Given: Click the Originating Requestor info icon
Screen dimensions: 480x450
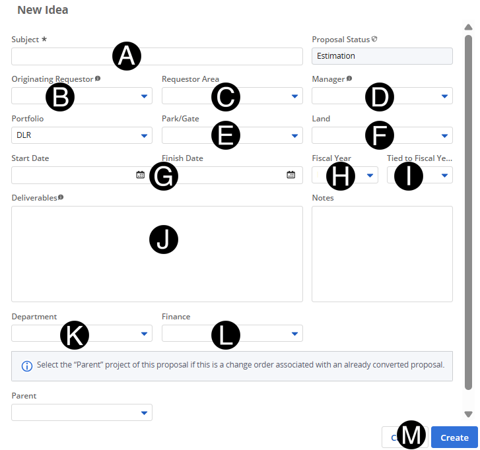Looking at the screenshot, I should pos(98,79).
